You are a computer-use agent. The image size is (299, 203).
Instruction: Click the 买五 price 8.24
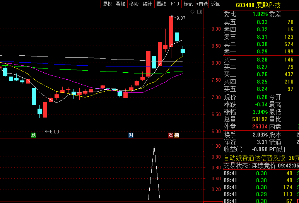(x=262, y=89)
